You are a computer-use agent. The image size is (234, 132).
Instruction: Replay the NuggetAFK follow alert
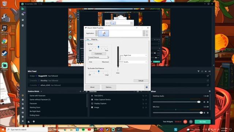pyautogui.click(x=208, y=76)
